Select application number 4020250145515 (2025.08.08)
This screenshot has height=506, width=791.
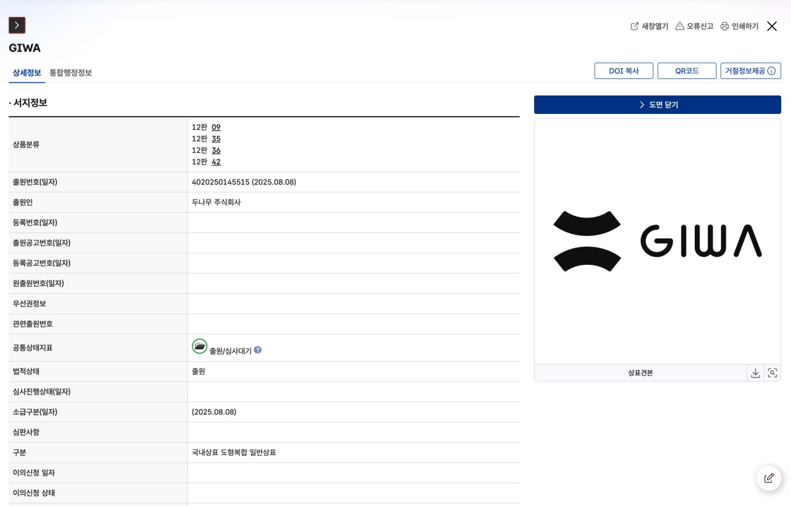pos(244,183)
